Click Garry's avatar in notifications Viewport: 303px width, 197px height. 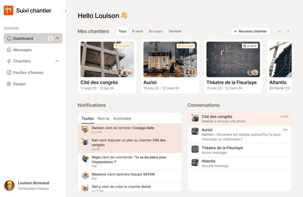point(85,188)
